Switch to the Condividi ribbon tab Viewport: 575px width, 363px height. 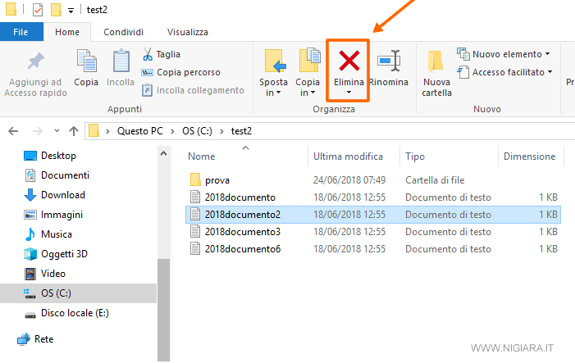[x=121, y=32]
